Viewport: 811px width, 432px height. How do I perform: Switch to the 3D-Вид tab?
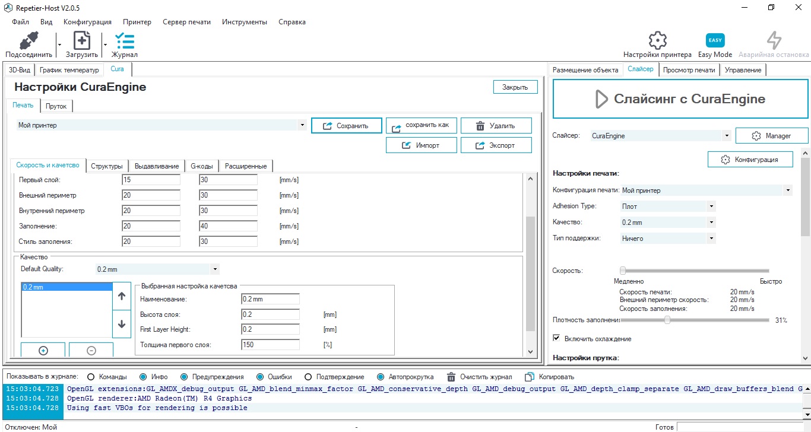coord(19,70)
